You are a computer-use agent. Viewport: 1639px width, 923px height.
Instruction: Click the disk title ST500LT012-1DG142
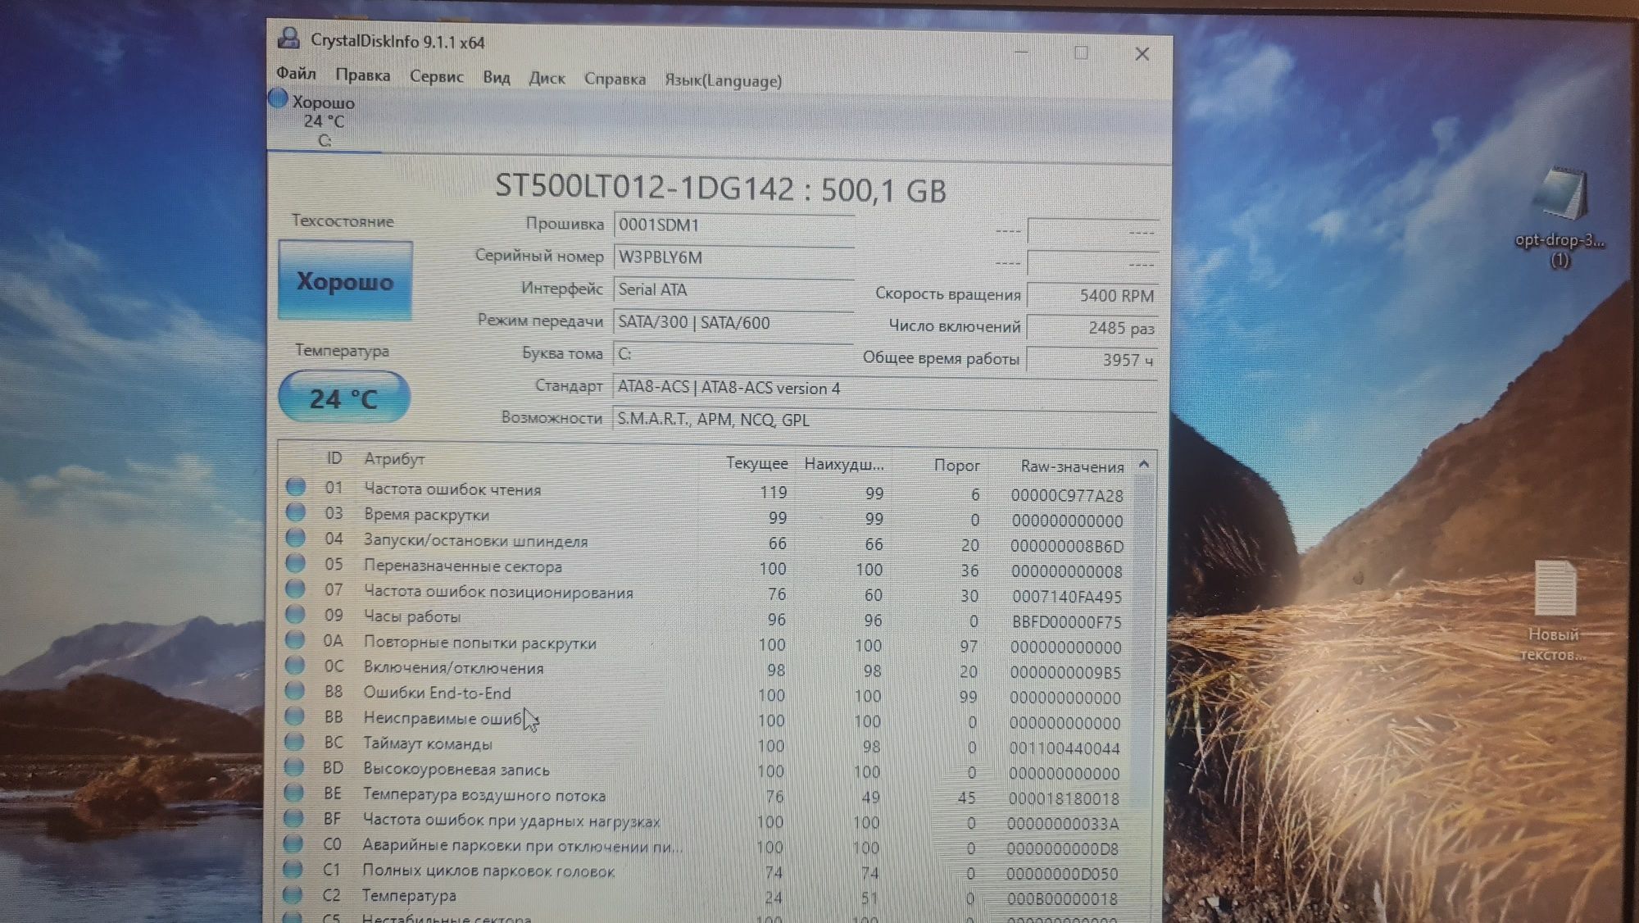(x=644, y=188)
